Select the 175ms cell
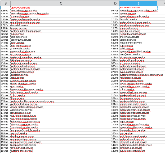165x153 pixels. pos(6,110)
